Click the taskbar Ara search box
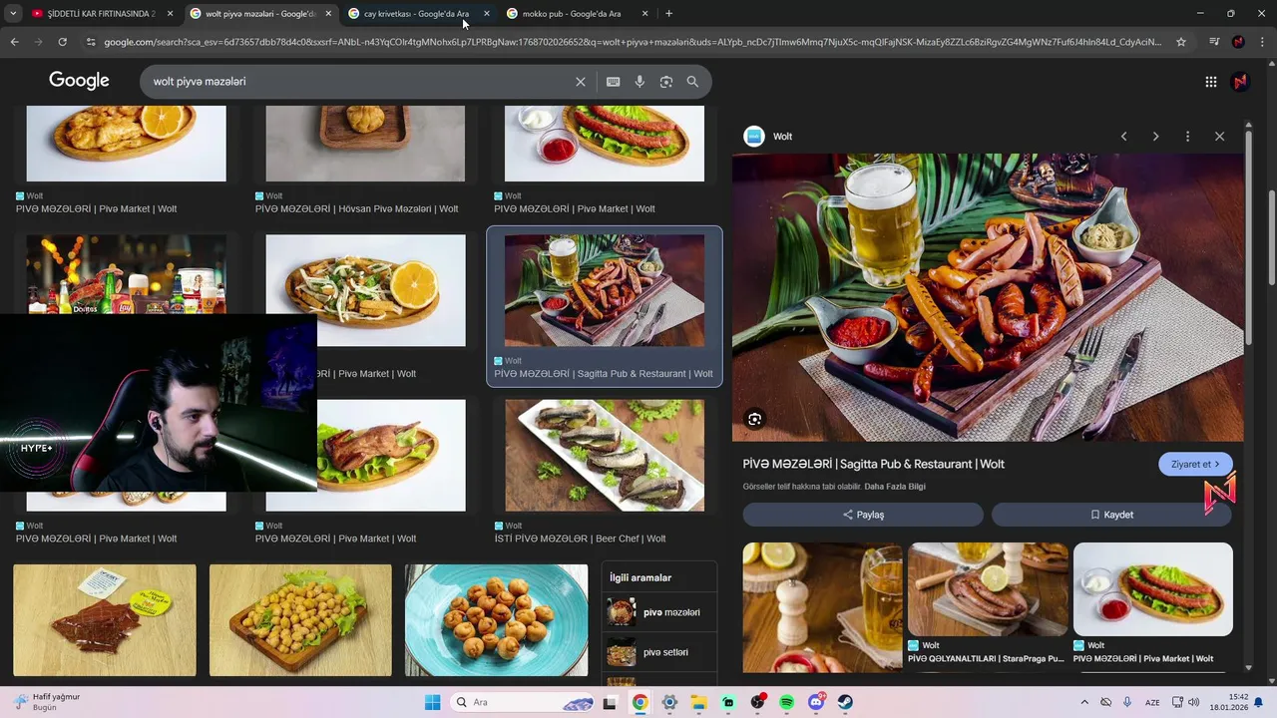The width and height of the screenshot is (1277, 718). (524, 702)
